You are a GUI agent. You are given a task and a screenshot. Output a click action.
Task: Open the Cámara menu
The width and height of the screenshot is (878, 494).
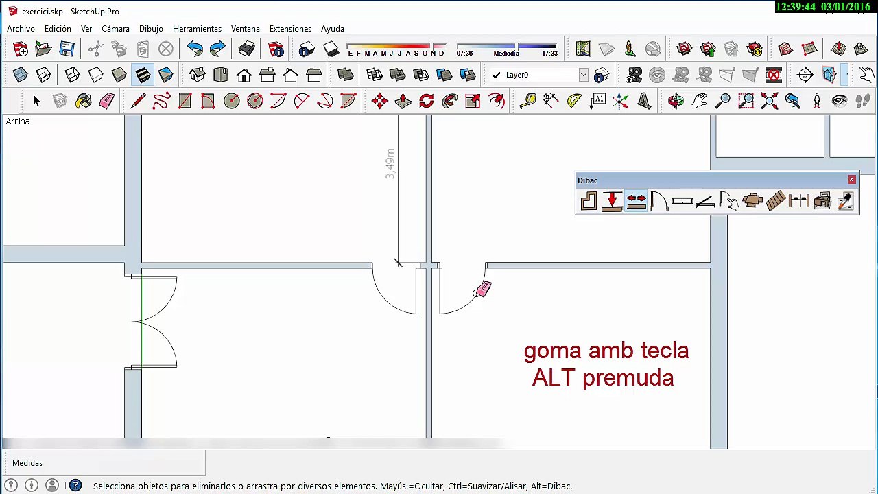(115, 29)
